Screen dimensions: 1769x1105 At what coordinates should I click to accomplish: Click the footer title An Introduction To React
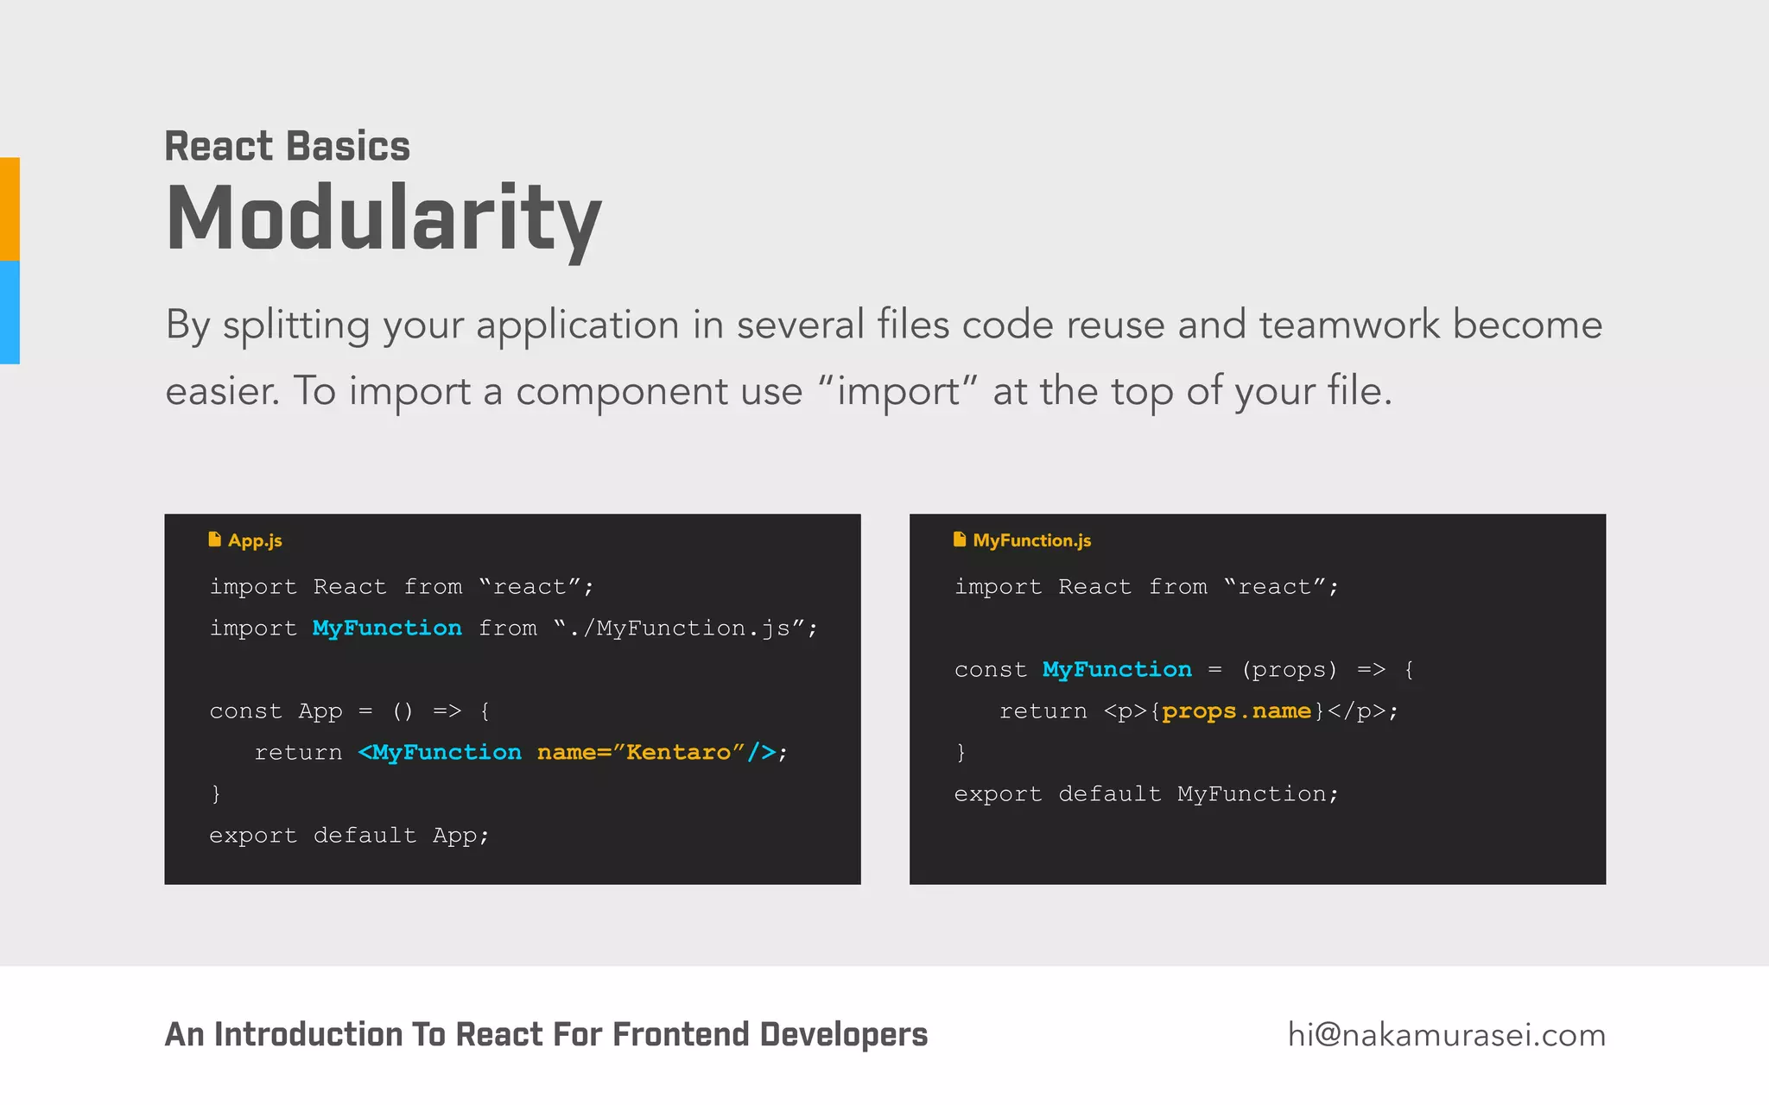tap(546, 1034)
